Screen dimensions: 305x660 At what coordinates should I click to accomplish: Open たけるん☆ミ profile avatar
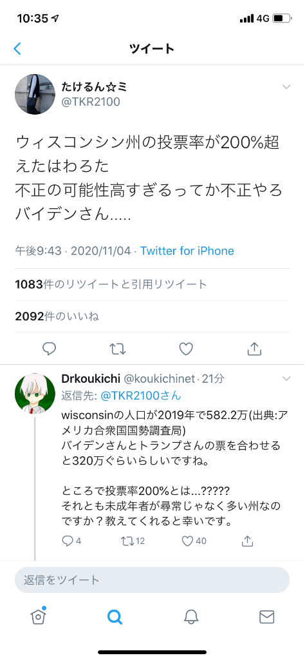click(35, 94)
